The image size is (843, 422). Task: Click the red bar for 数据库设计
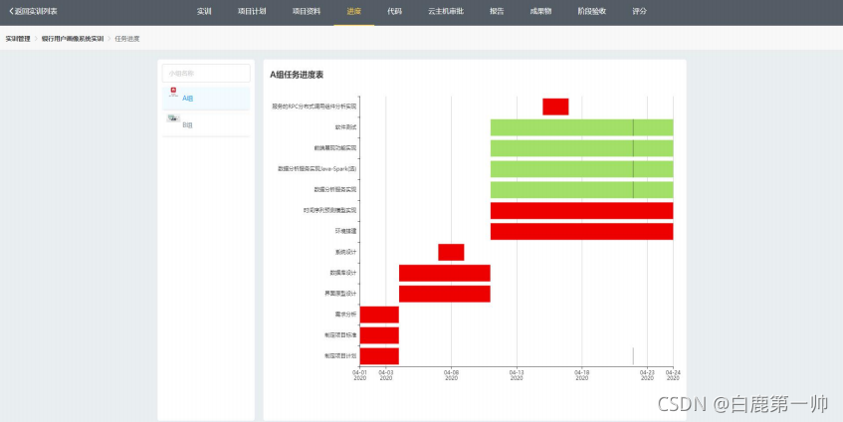(445, 273)
